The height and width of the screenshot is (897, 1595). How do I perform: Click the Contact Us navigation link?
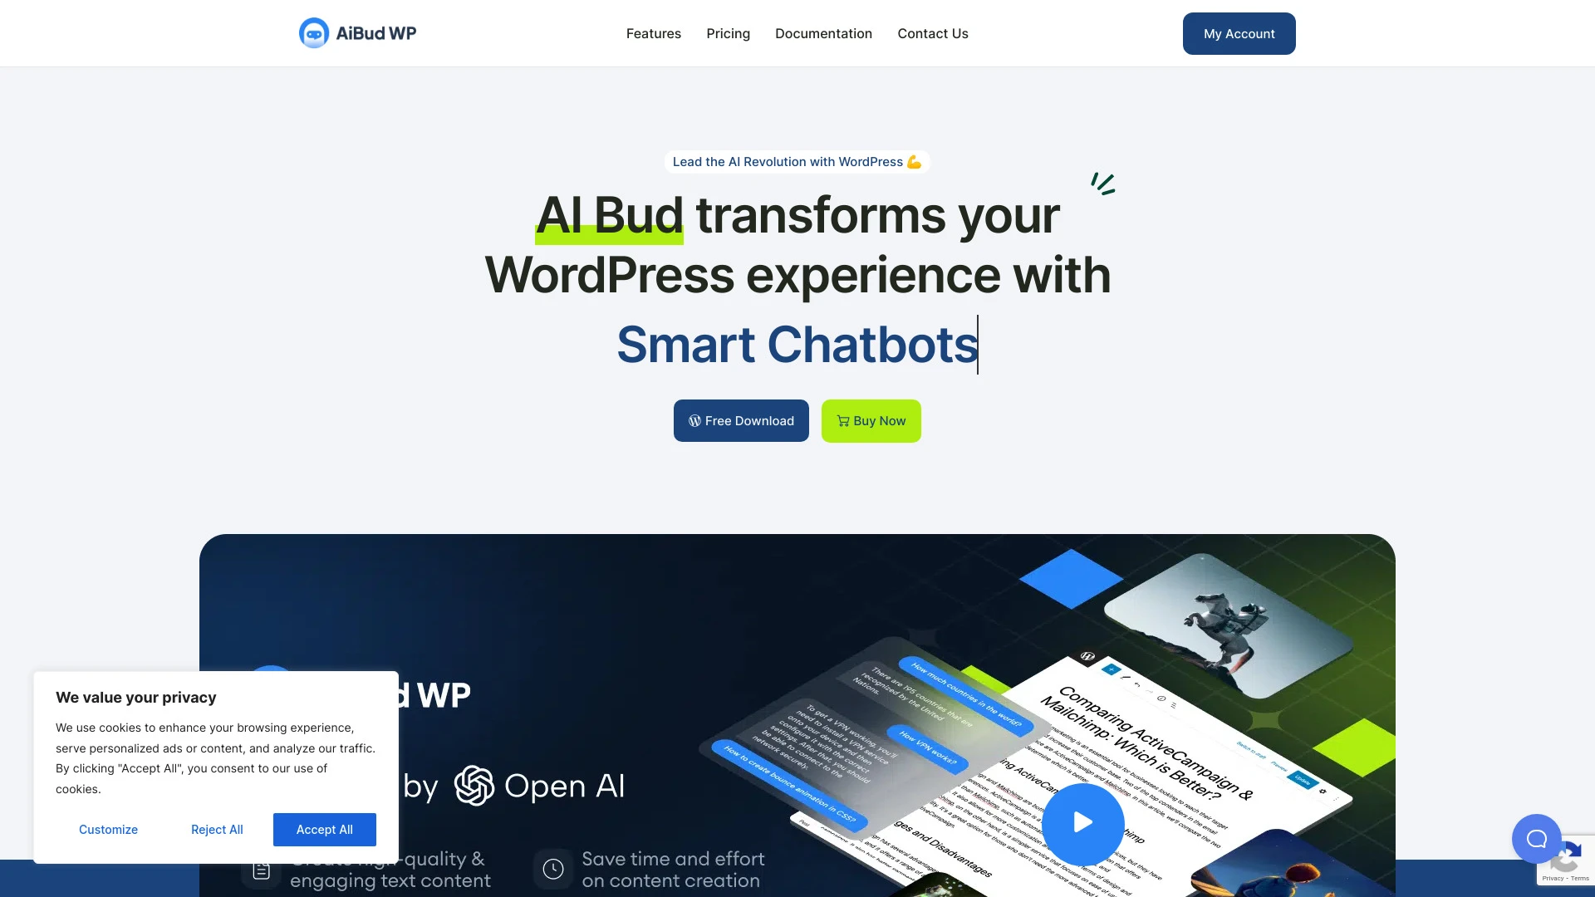tap(932, 33)
